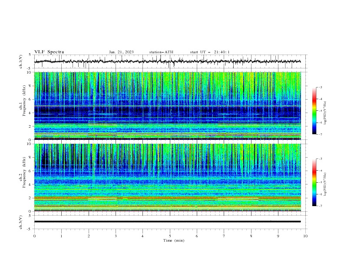Click the ch.3 flat voltage trace
The image size is (344, 265).
pos(167,222)
